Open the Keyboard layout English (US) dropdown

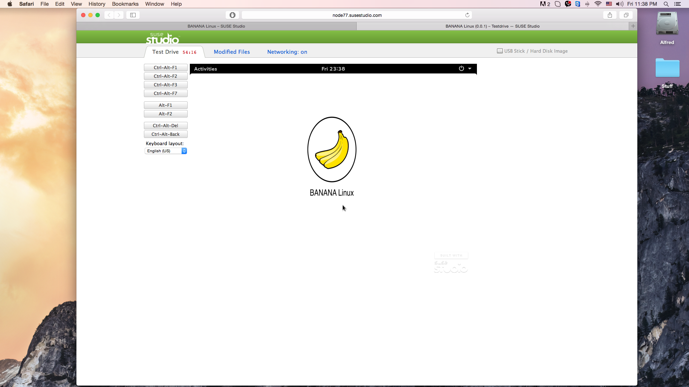[166, 151]
